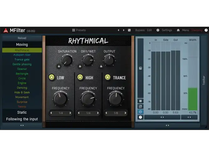The width and height of the screenshot is (209, 157).
Task: Open the Presets grid icon
Action: pos(74,30)
